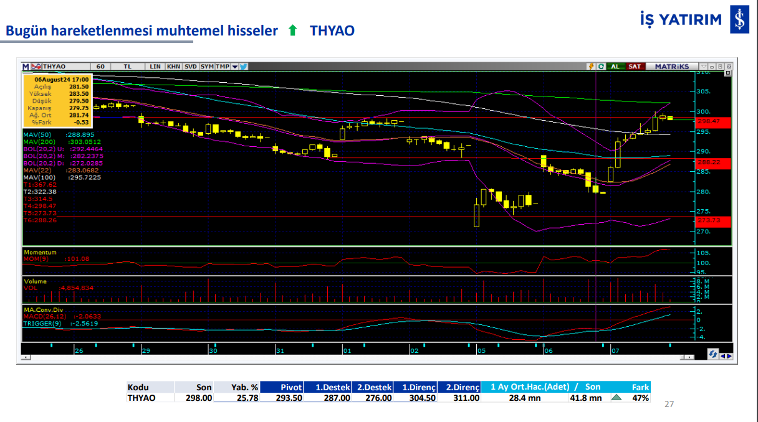Toggle the LIN linear scale button
Image resolution: width=758 pixels, height=422 pixels.
[x=155, y=66]
